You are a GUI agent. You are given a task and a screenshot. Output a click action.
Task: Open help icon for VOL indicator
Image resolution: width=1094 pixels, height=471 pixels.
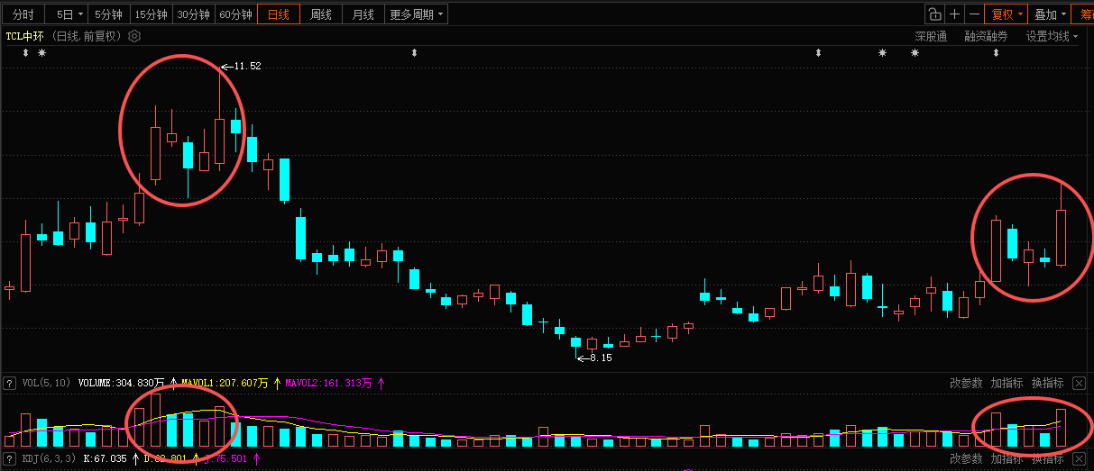click(10, 383)
